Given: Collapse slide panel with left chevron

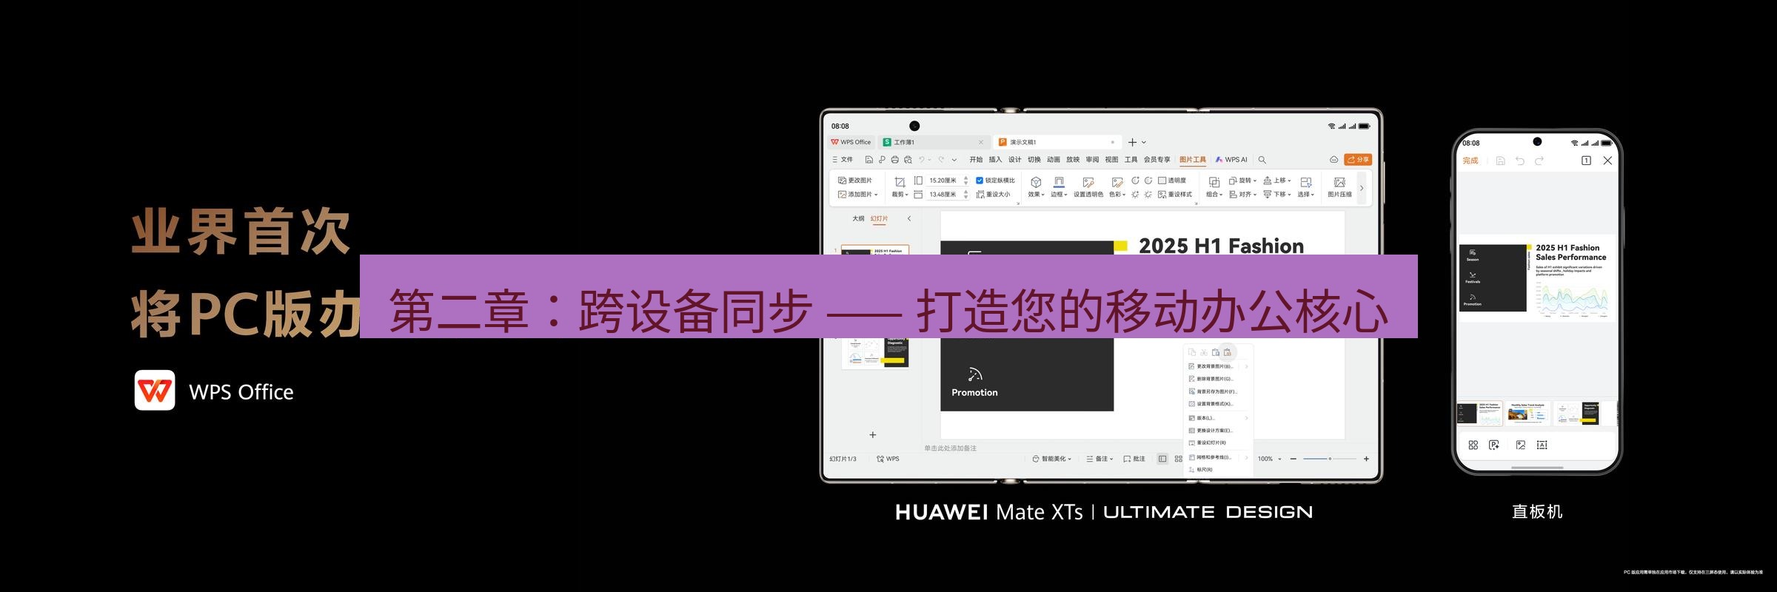Looking at the screenshot, I should (909, 219).
